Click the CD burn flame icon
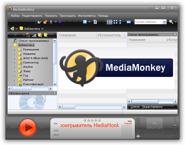This screenshot has width=185, height=145. (45, 22)
